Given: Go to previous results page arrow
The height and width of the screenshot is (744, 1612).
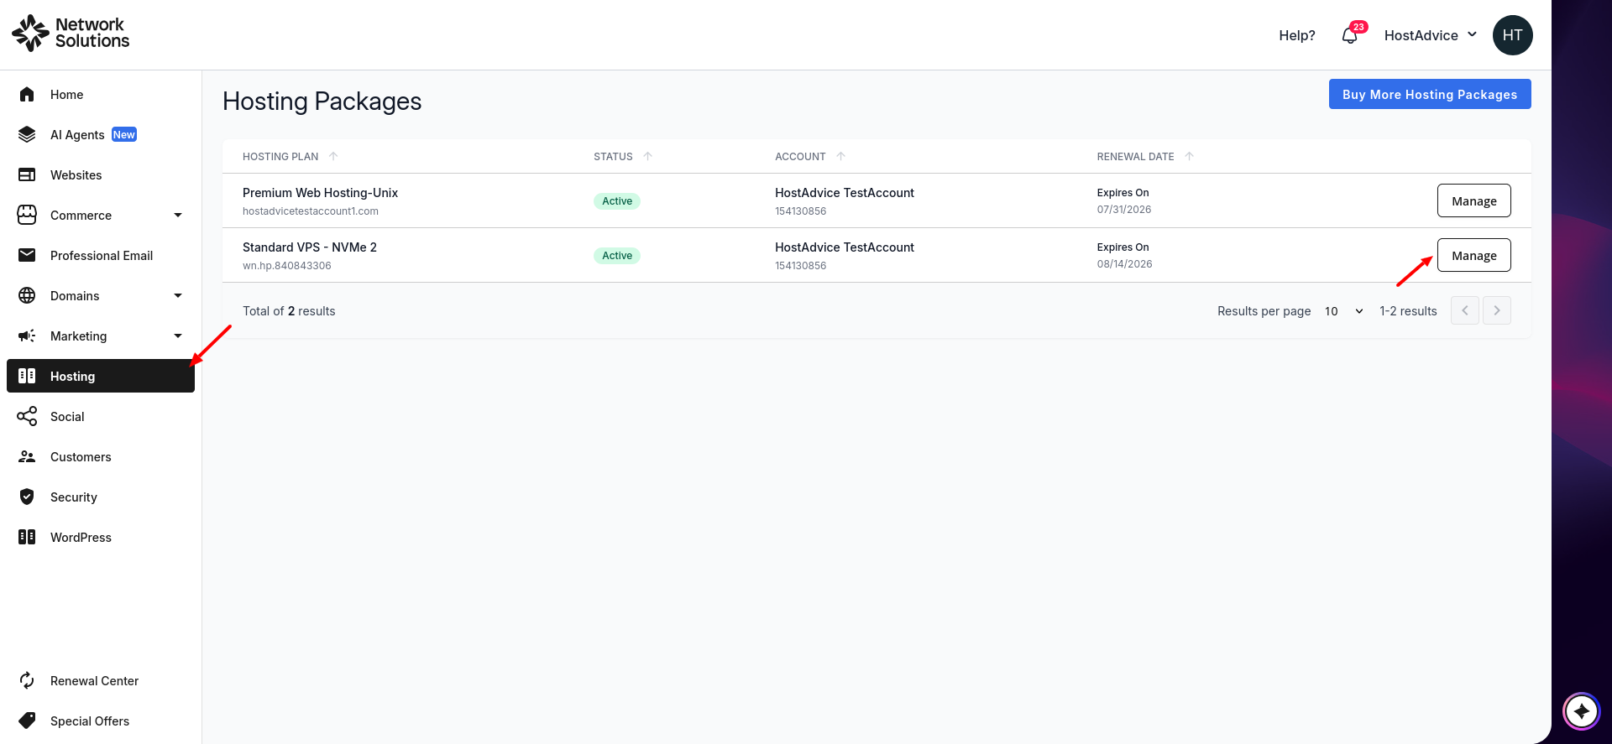Looking at the screenshot, I should pos(1465,310).
